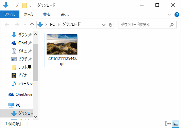Viewport: 181px width, 128px height.
Task: Select PC in the navigation tree
Action: [x=15, y=105]
